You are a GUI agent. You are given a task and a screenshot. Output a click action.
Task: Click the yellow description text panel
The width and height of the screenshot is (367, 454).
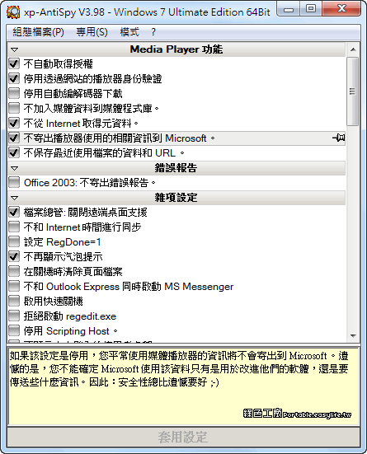[x=183, y=386]
